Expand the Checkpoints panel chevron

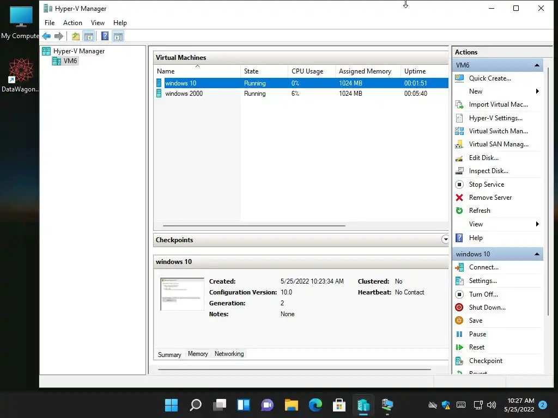click(x=445, y=239)
